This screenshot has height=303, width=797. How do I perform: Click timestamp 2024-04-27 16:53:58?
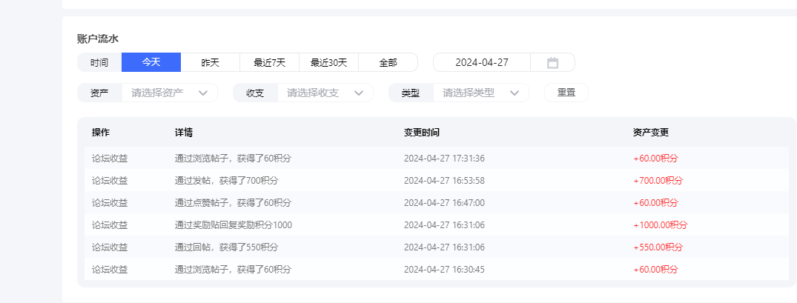pos(444,181)
